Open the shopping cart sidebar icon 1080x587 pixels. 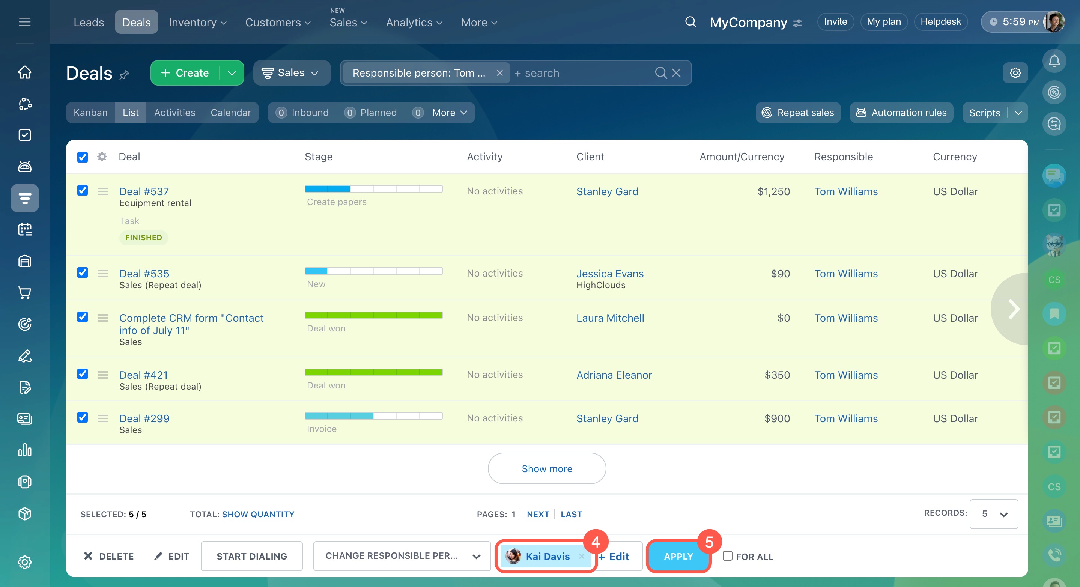point(25,293)
